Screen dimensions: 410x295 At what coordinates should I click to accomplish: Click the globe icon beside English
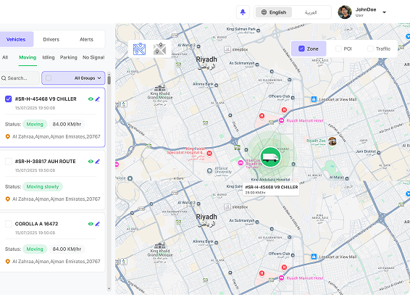[264, 12]
